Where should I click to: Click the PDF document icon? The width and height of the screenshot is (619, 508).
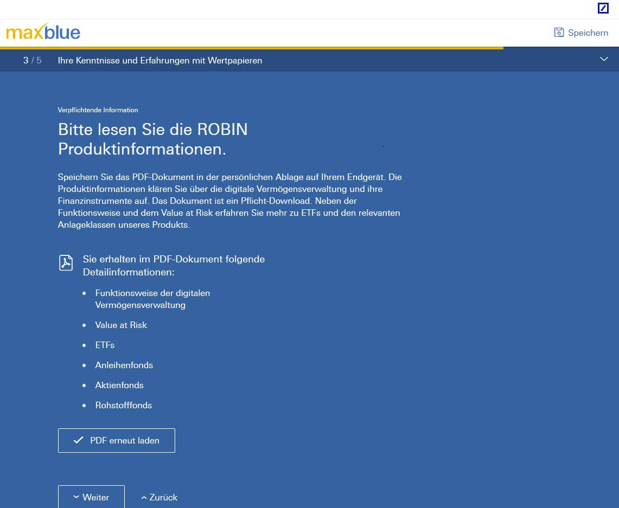[x=66, y=263]
